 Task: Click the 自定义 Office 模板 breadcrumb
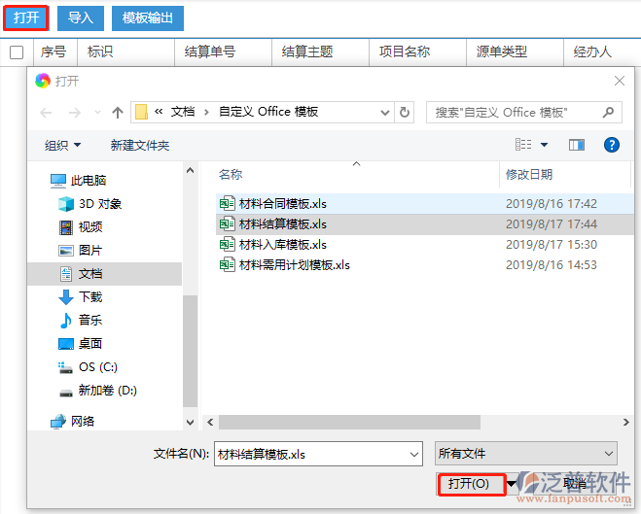click(x=268, y=112)
